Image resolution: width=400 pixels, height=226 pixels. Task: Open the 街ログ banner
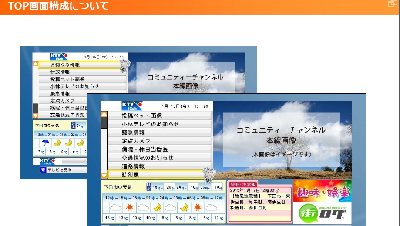coord(322,213)
